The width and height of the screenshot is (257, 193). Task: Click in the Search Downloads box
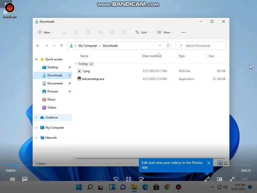pyautogui.click(x=201, y=46)
